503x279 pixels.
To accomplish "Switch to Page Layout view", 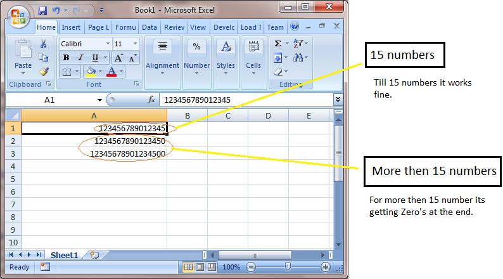I will (200, 267).
